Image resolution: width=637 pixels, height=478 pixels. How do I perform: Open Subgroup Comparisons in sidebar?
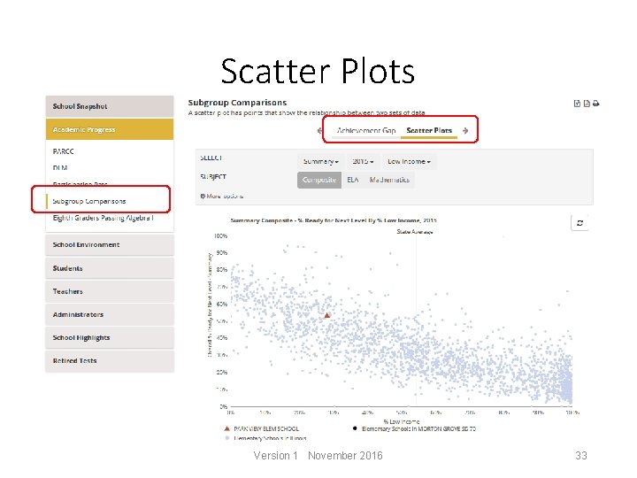click(x=89, y=201)
